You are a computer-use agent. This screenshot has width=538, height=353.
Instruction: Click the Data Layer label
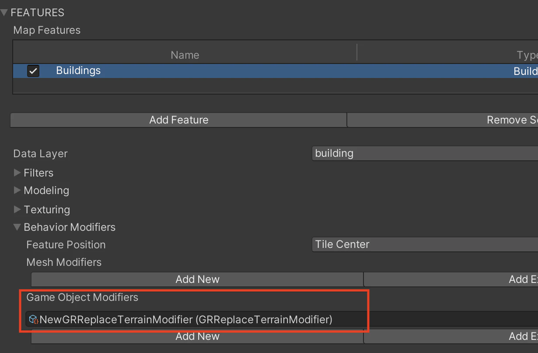41,154
